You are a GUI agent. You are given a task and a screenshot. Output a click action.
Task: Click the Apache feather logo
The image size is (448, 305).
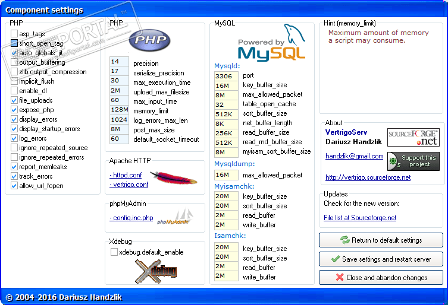(173, 177)
